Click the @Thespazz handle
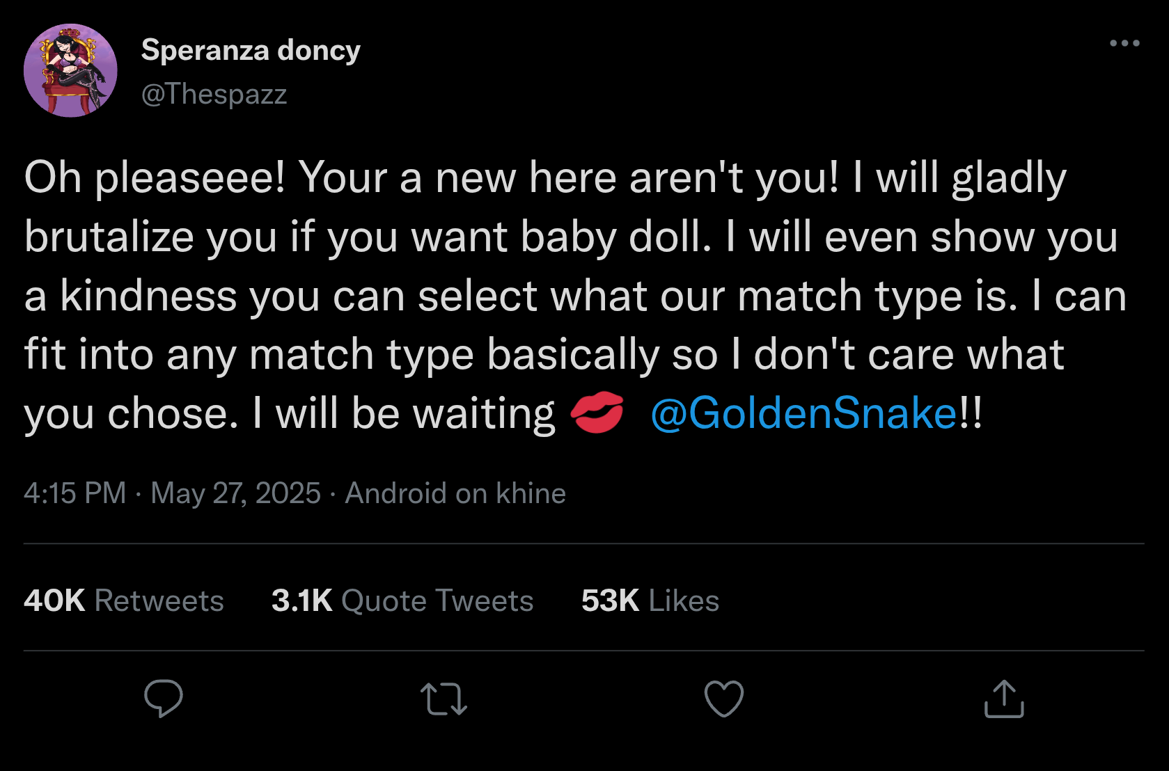Viewport: 1169px width, 771px height. tap(214, 94)
